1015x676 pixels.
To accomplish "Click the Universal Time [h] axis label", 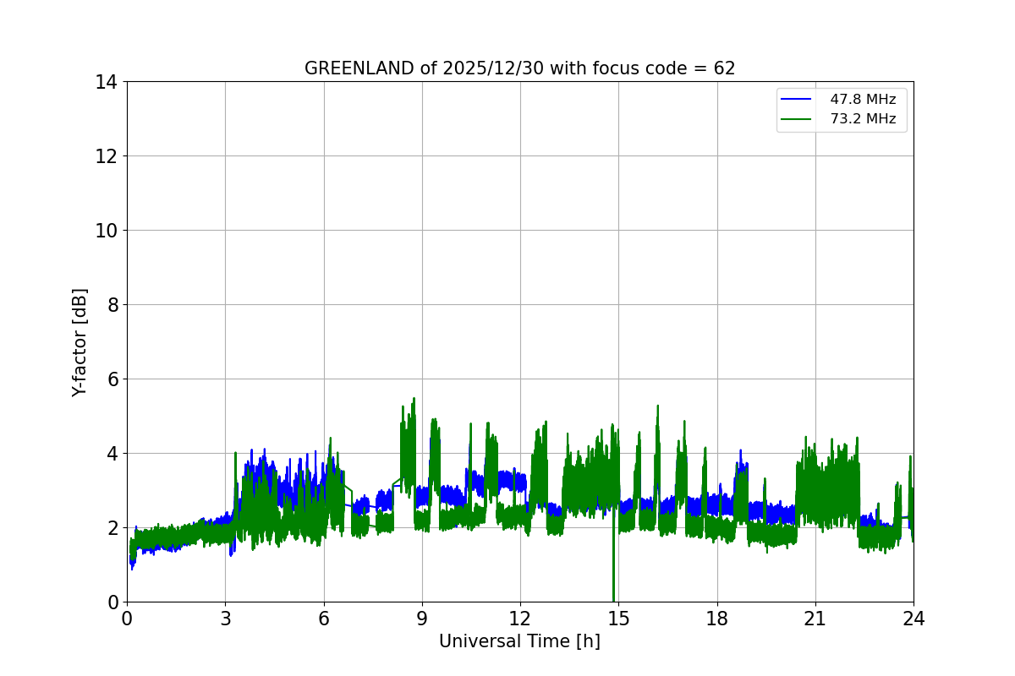I will click(x=519, y=641).
